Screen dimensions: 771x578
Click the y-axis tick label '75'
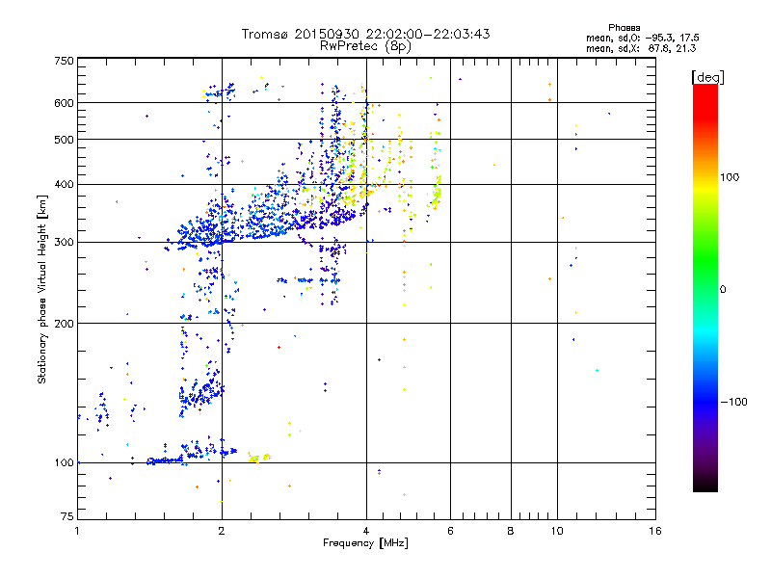[67, 516]
